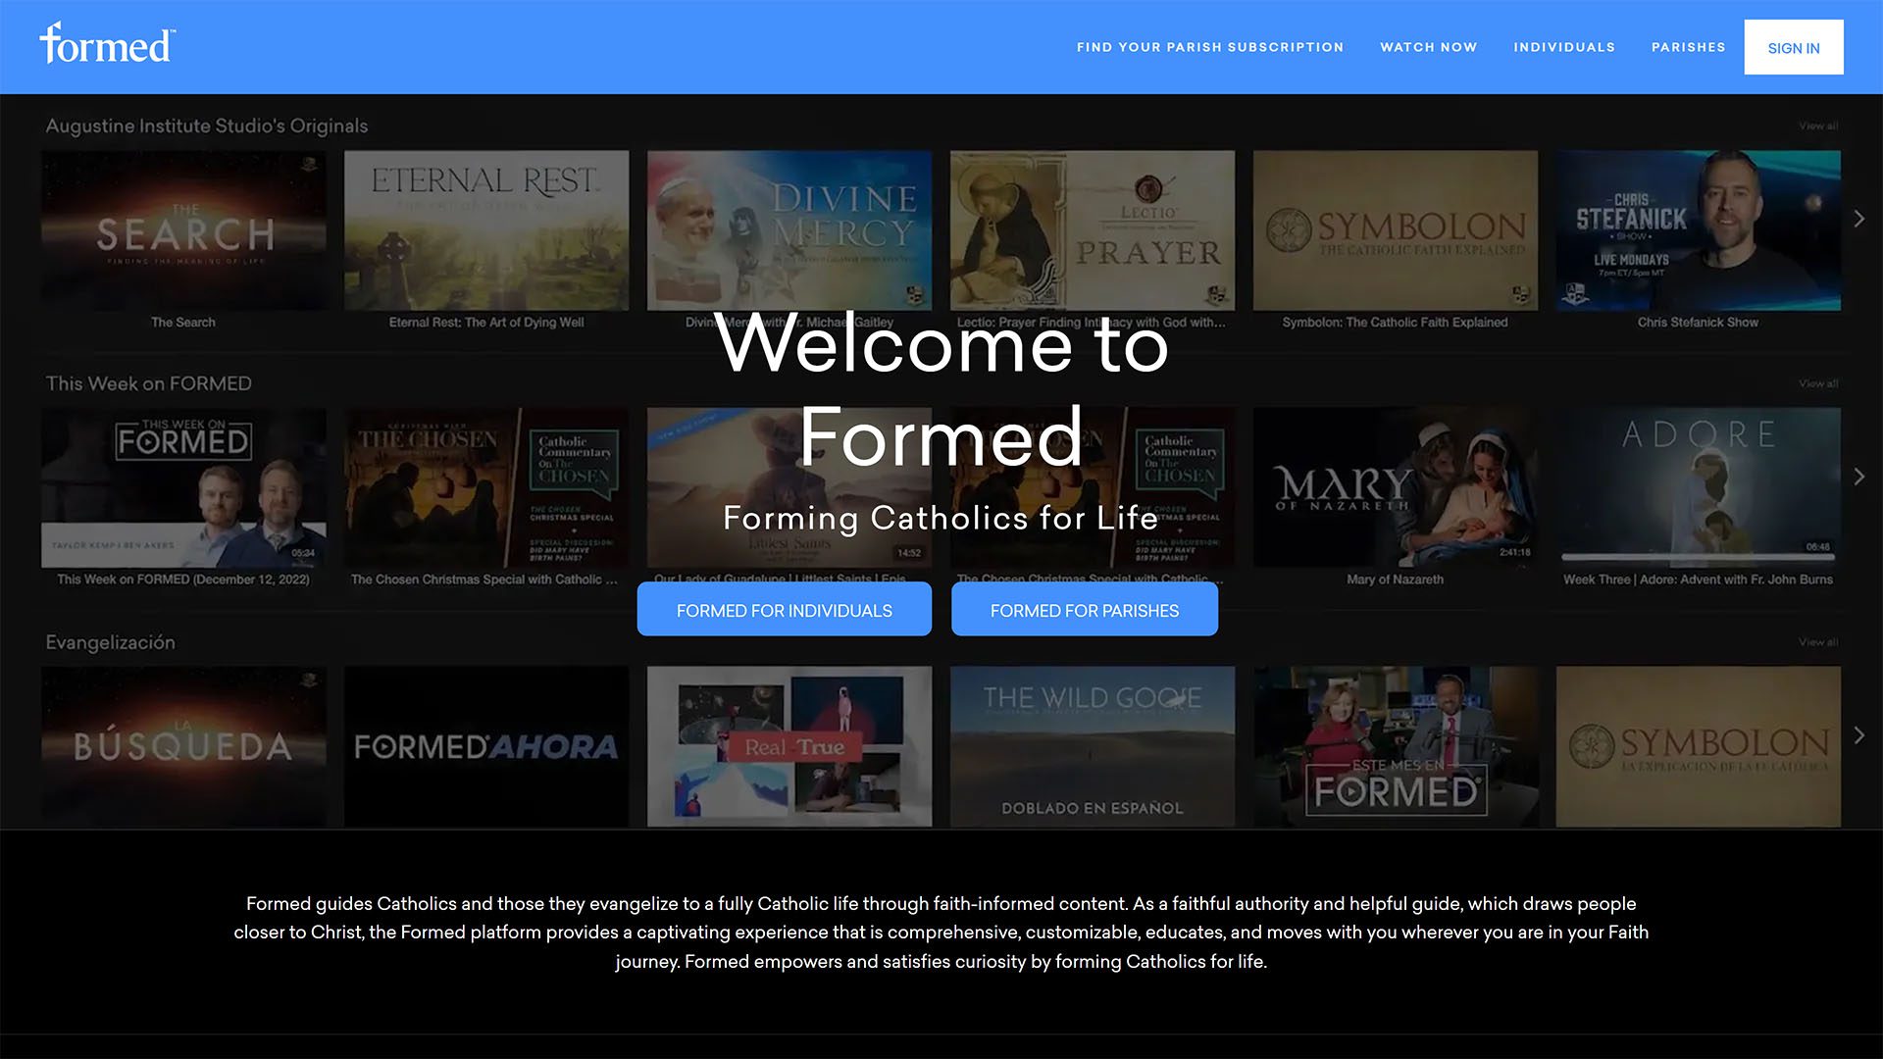This screenshot has height=1059, width=1883.
Task: Open This Week on FORMED December 12 video
Action: (x=183, y=488)
